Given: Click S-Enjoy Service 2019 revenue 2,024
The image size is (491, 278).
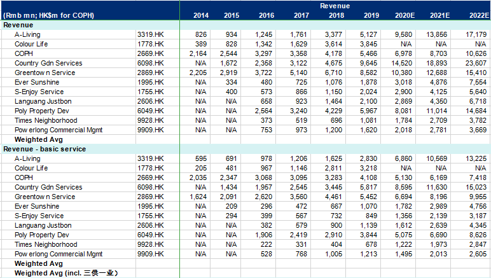Looking at the screenshot, I should click(x=368, y=92).
